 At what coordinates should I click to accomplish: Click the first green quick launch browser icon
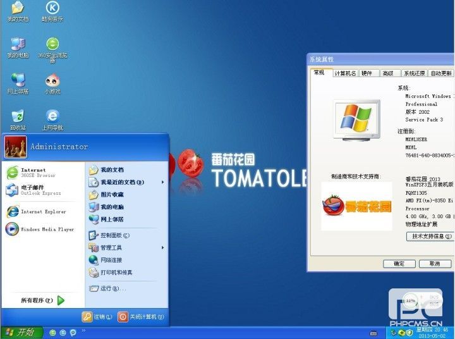pyautogui.click(x=52, y=333)
